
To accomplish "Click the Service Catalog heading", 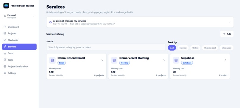I will click(55, 34).
